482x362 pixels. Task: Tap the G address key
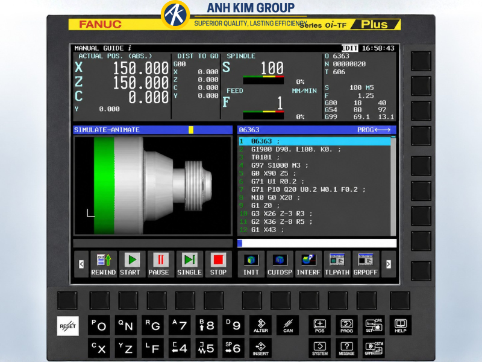153,325
